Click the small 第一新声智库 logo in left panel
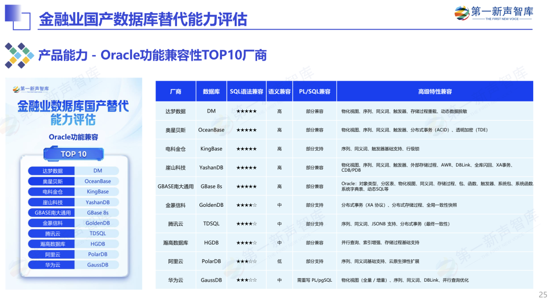The width and height of the screenshot is (551, 301). click(31, 89)
